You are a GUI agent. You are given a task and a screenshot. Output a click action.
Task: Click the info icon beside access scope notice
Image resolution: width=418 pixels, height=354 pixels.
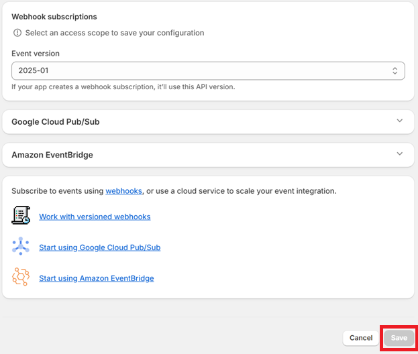click(17, 33)
